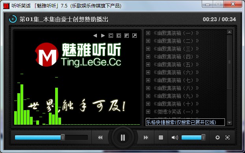The width and height of the screenshot is (245, 153).
Task: Stop playback with the square button
Action: pyautogui.click(x=161, y=138)
